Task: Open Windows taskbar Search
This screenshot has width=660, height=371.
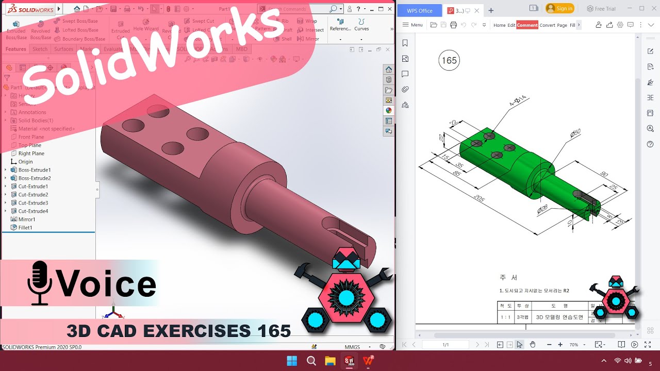Action: pos(311,361)
